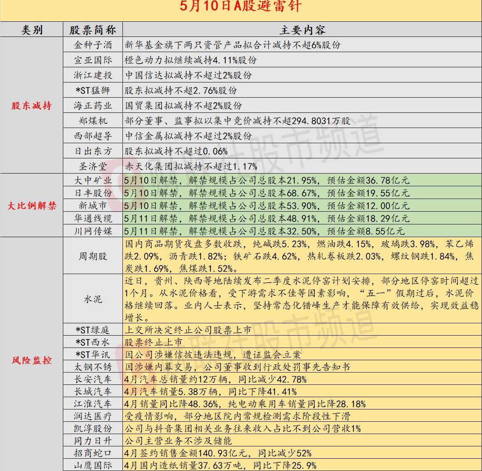Click the 行政处罚事先告知书 content cell
Viewport: 482px width, 471px height.
point(302,367)
